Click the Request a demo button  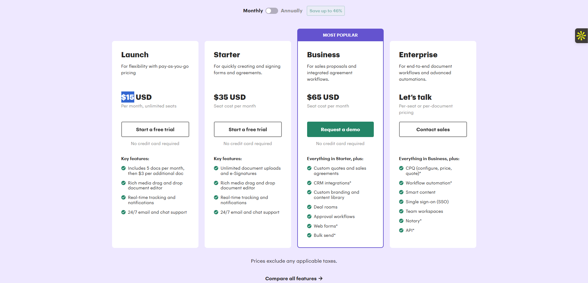[340, 129]
